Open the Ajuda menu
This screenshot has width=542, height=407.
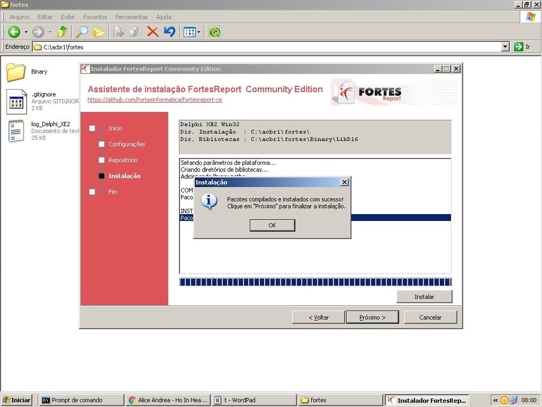point(164,17)
